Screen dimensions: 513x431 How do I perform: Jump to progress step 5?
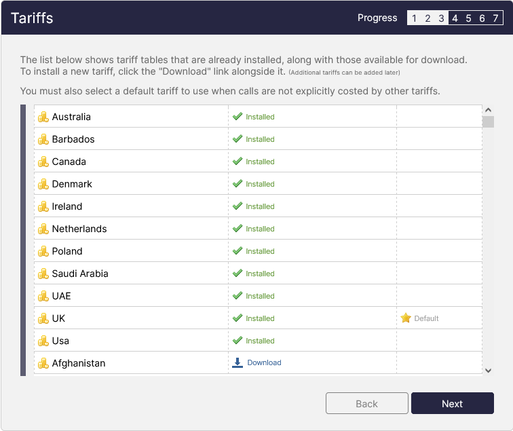click(468, 18)
